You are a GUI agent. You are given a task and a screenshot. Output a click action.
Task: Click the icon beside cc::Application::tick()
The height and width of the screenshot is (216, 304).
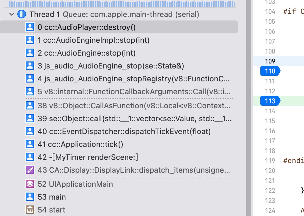click(x=30, y=144)
